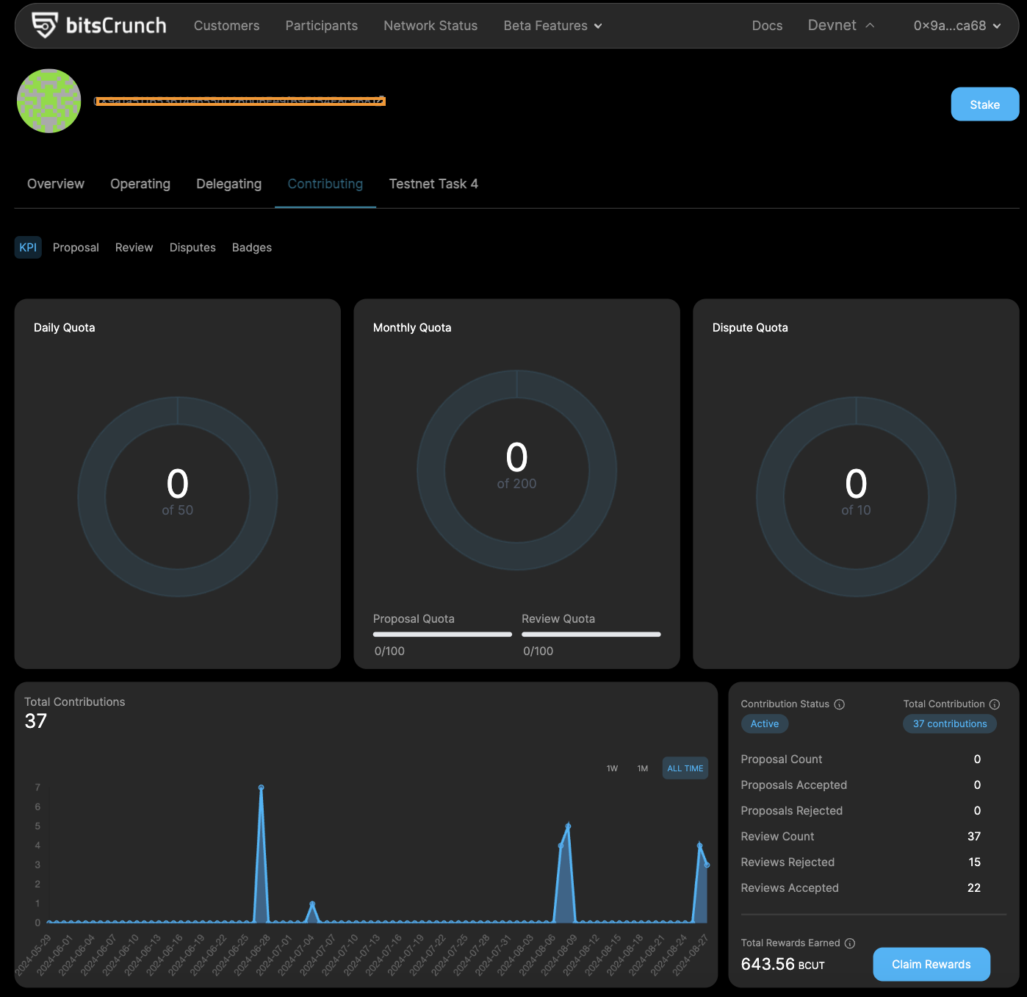Click the 2024-07-04 small chart peak
Screen dimensions: 1027x997
[x=312, y=904]
